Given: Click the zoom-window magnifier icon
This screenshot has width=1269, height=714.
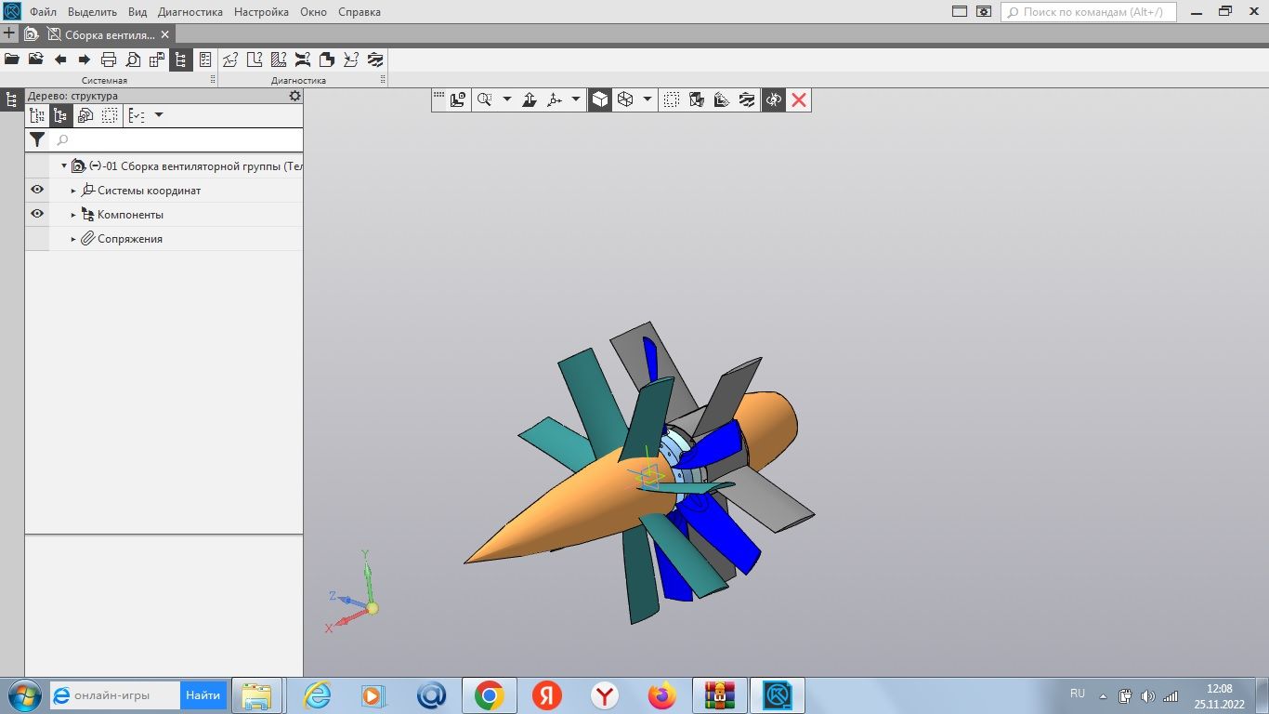Looking at the screenshot, I should 484,99.
